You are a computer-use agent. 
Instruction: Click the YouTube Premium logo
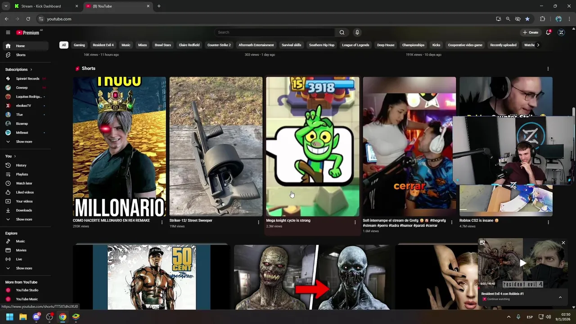[28, 32]
